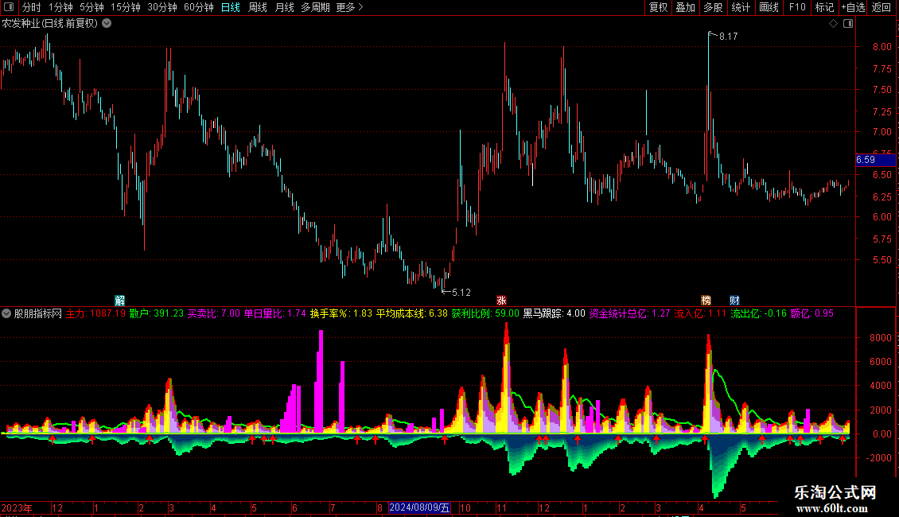The height and width of the screenshot is (517, 899).
Task: Click the 8.00 price axis label
Action: click(x=881, y=47)
